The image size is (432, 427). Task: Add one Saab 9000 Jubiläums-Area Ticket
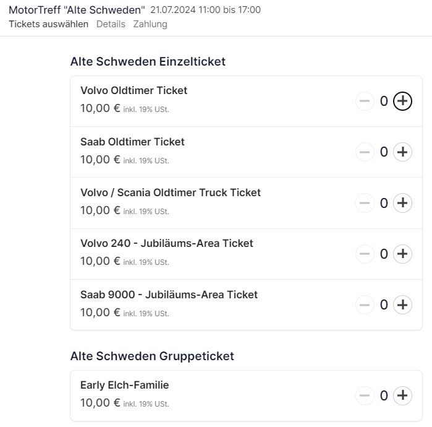[402, 305]
